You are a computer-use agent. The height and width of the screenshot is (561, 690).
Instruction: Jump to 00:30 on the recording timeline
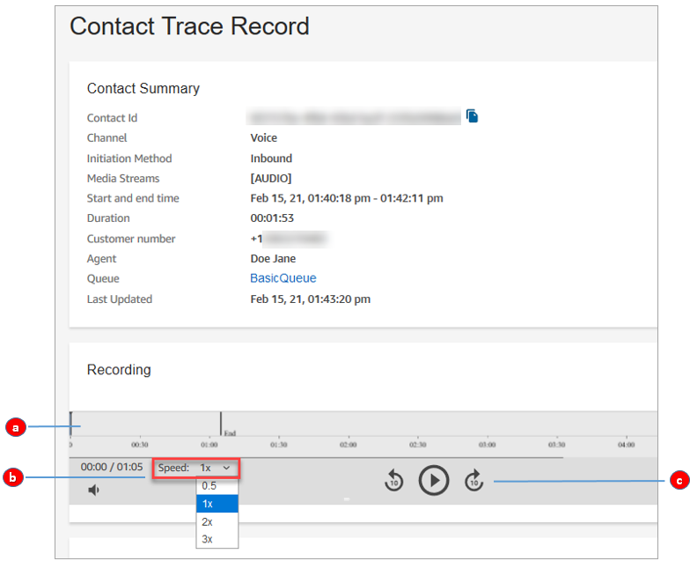(x=139, y=445)
